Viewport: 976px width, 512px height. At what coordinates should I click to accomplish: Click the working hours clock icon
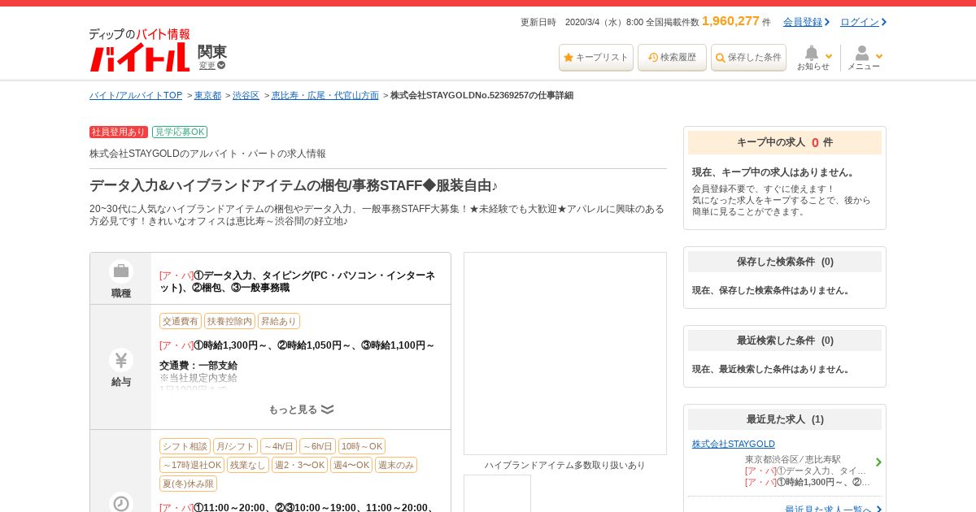coord(121,503)
